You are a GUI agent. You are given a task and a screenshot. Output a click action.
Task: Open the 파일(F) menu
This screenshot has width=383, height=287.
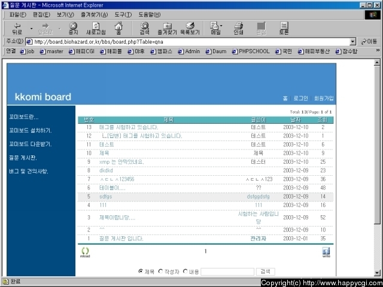click(17, 14)
